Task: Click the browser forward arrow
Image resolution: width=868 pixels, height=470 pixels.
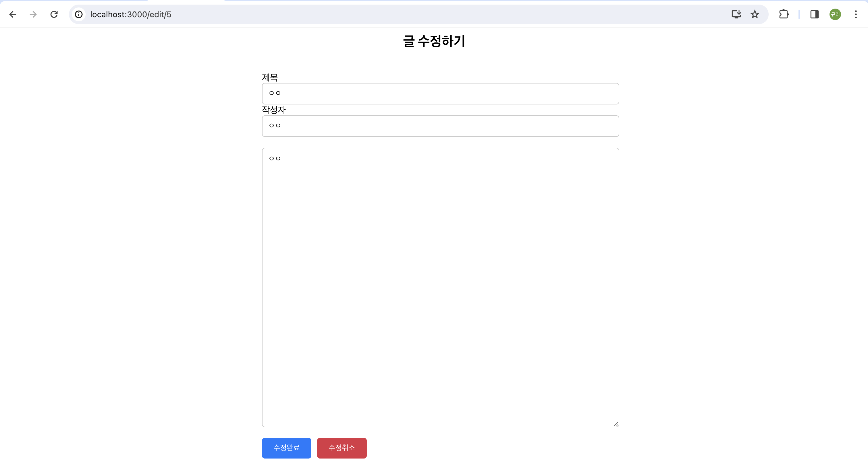Action: [33, 14]
